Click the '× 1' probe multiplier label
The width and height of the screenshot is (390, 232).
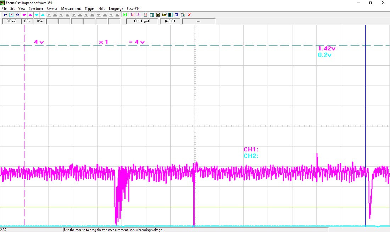(104, 42)
